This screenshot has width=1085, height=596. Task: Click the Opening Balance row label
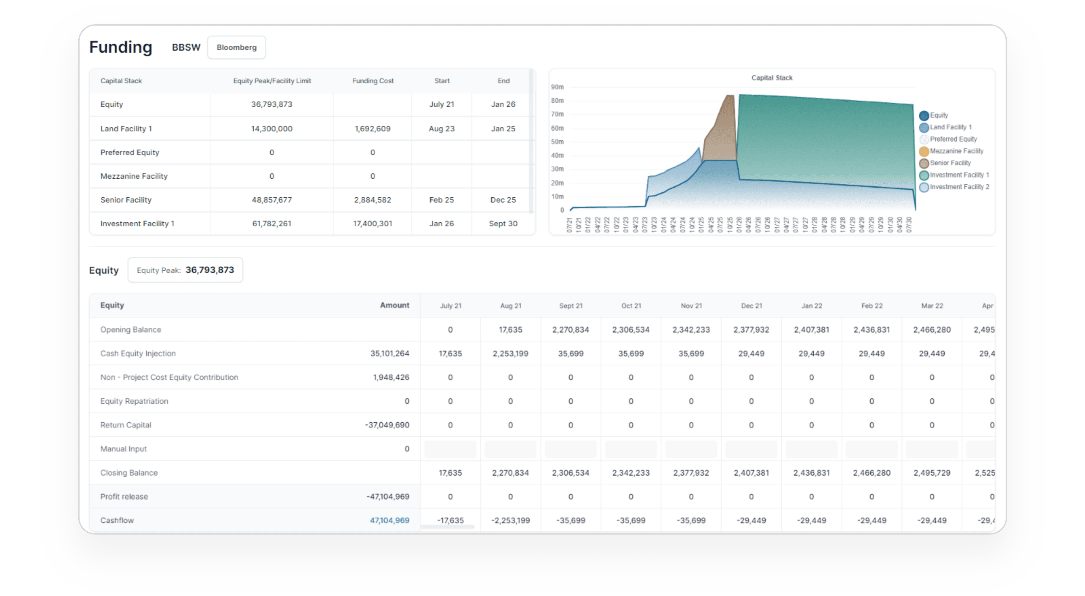click(131, 330)
